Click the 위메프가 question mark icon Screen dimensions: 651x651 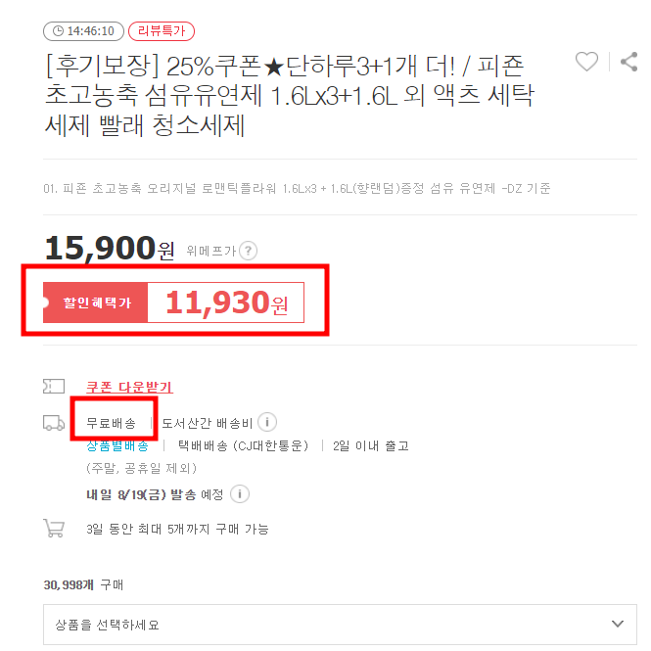tap(248, 251)
